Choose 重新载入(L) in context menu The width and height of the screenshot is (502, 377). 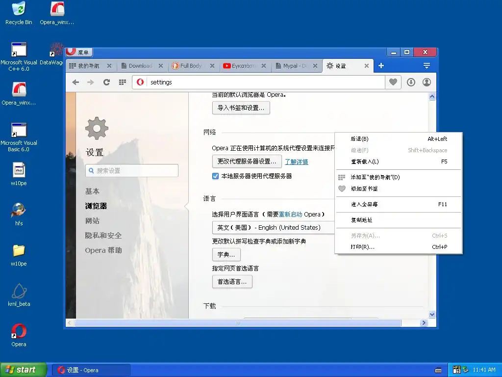coord(399,162)
